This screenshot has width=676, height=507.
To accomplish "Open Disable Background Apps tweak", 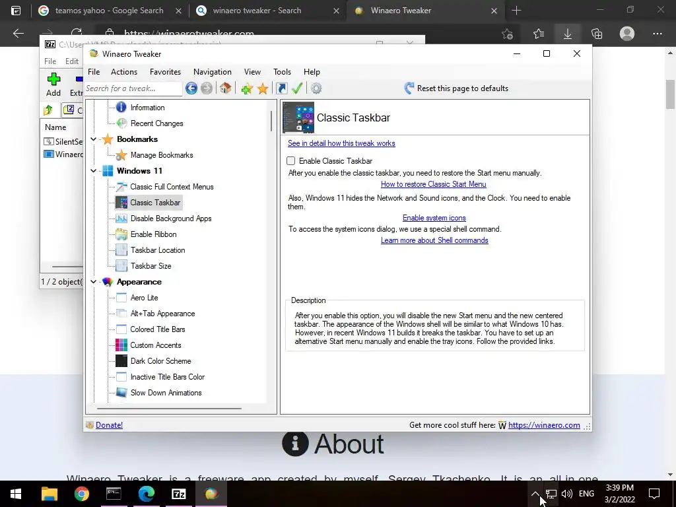I will tap(171, 219).
